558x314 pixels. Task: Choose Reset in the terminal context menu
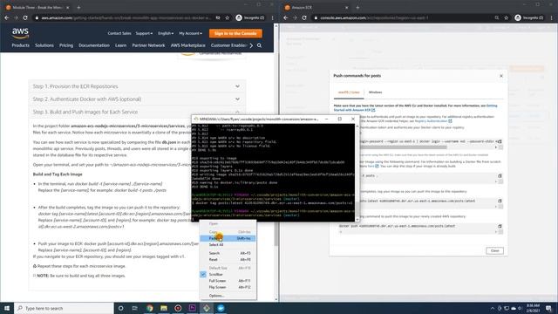[228, 260]
